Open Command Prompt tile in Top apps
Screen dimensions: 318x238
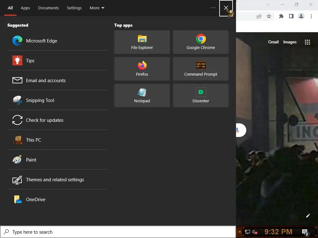click(x=201, y=69)
